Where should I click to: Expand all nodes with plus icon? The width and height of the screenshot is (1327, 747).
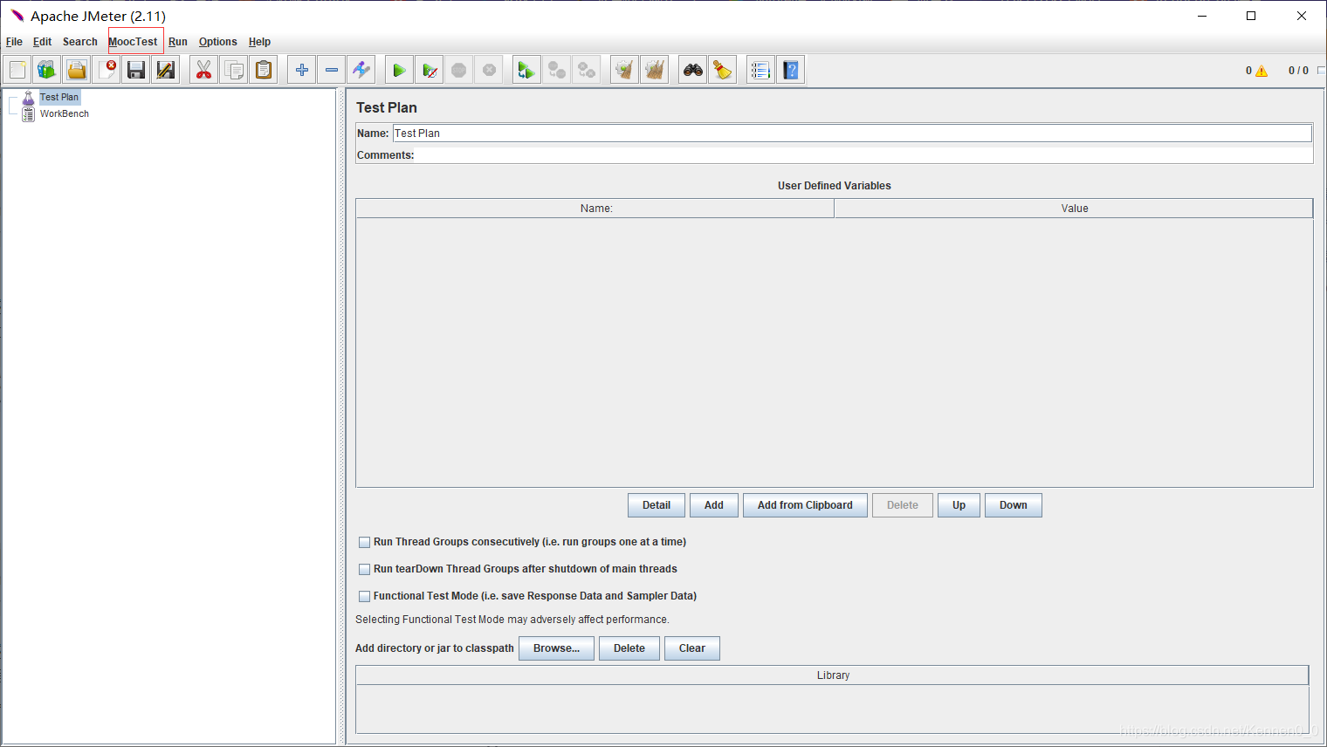302,70
